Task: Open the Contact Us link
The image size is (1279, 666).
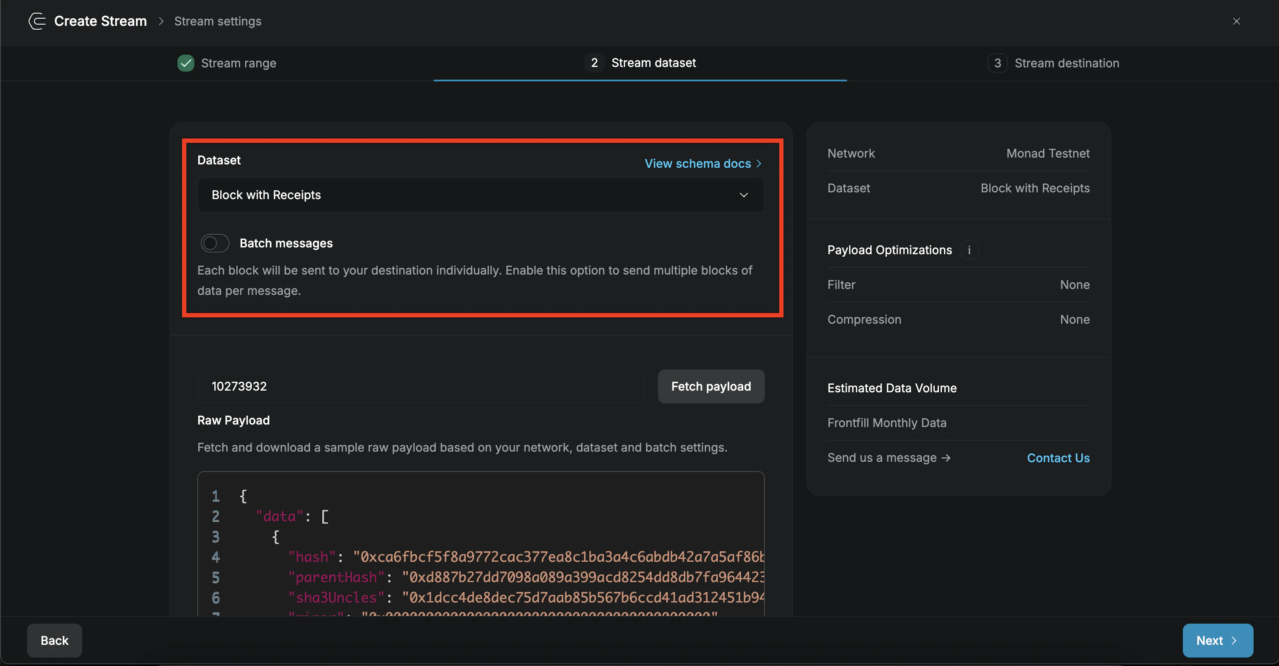Action: [x=1058, y=458]
